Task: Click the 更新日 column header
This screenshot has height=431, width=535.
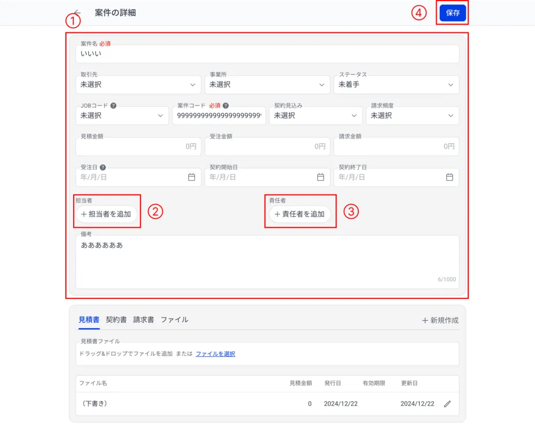Action: 409,383
